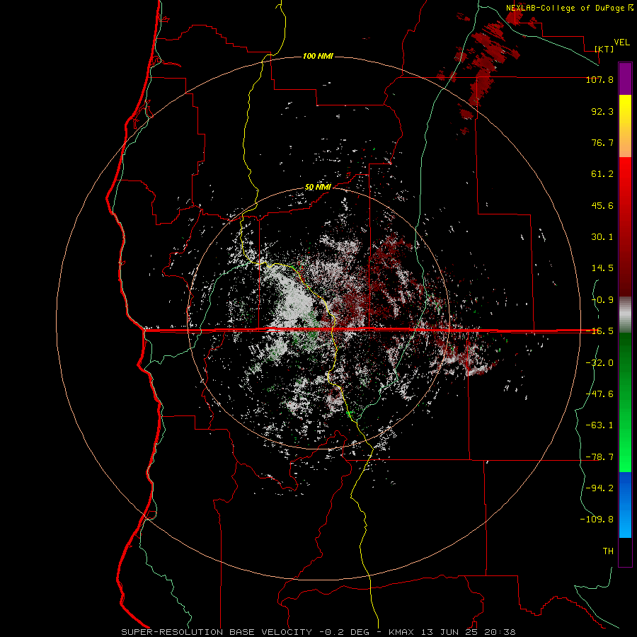Screen dimensions: 637x637
Task: Click the 107.8 value on velocity scale
Action: click(599, 79)
